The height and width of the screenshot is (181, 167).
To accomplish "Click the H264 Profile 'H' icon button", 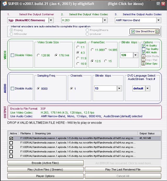I will (x=143, y=56).
